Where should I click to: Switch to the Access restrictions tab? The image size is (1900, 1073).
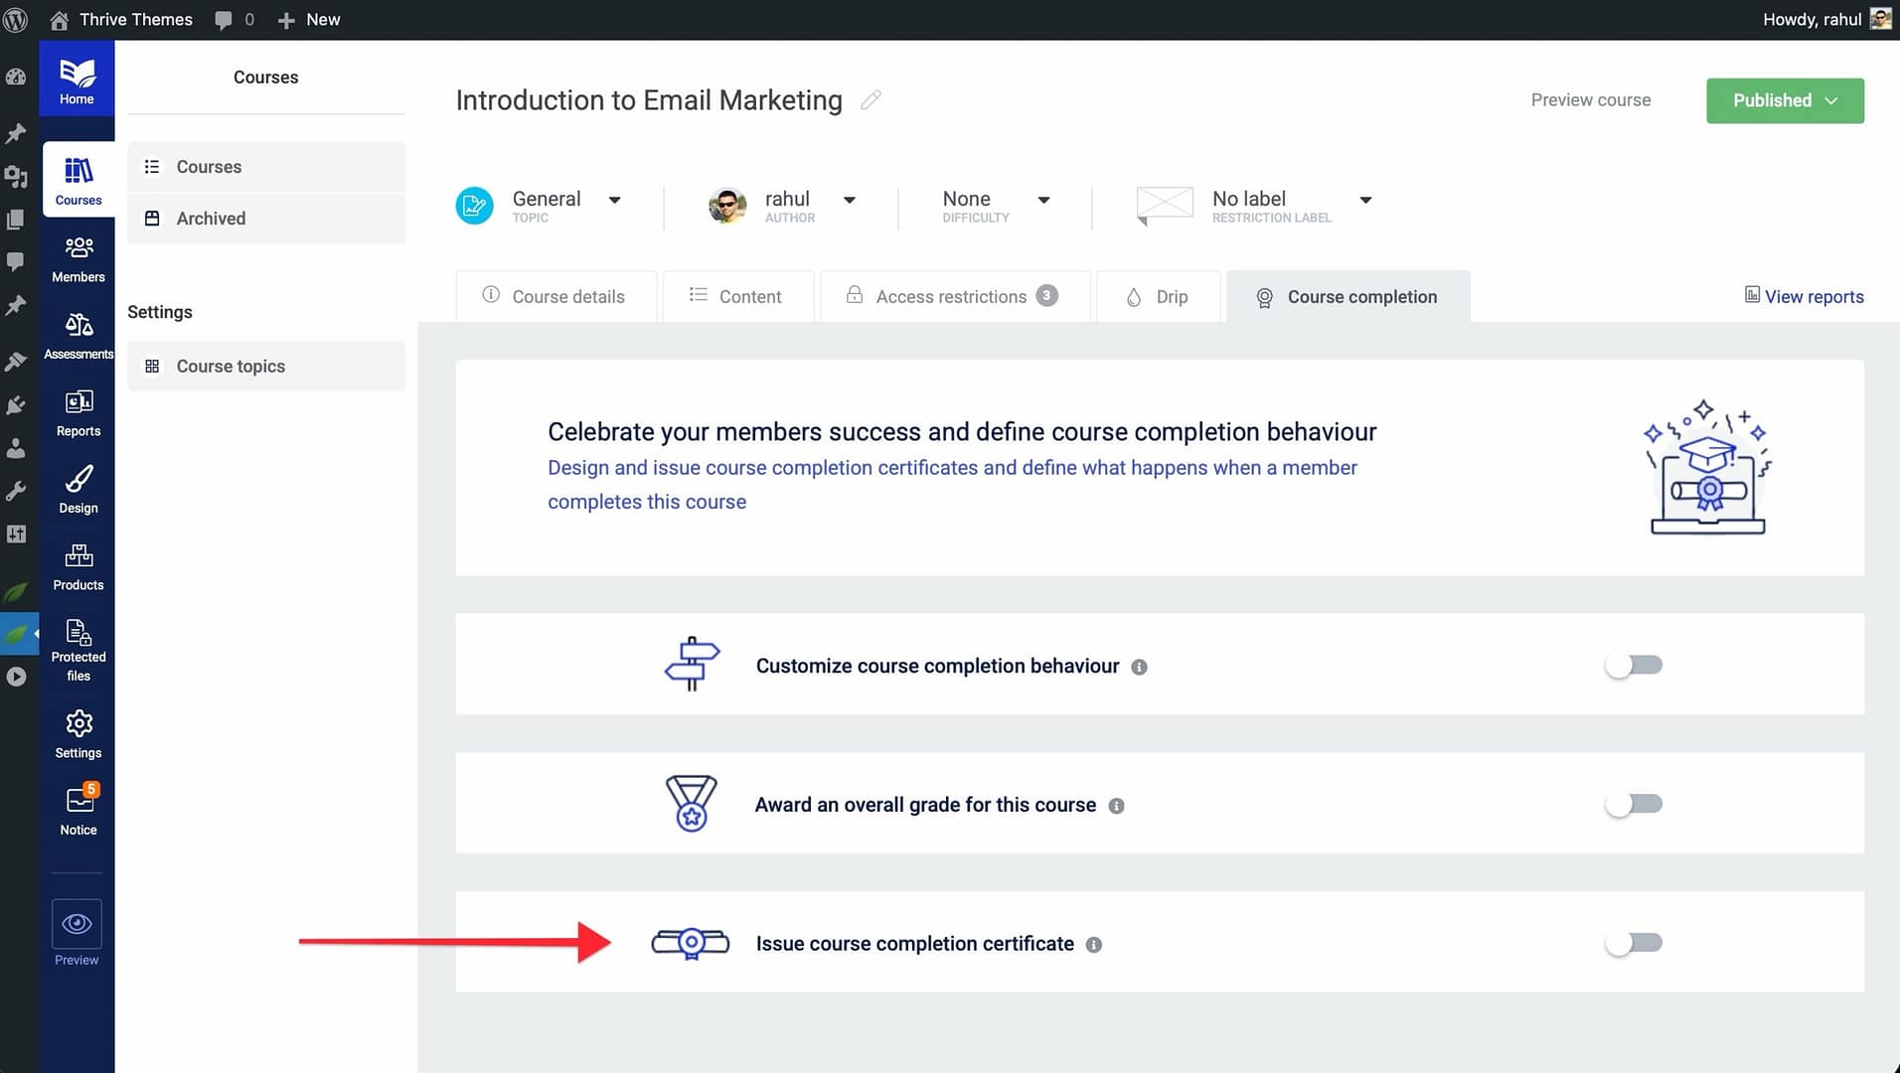(952, 296)
